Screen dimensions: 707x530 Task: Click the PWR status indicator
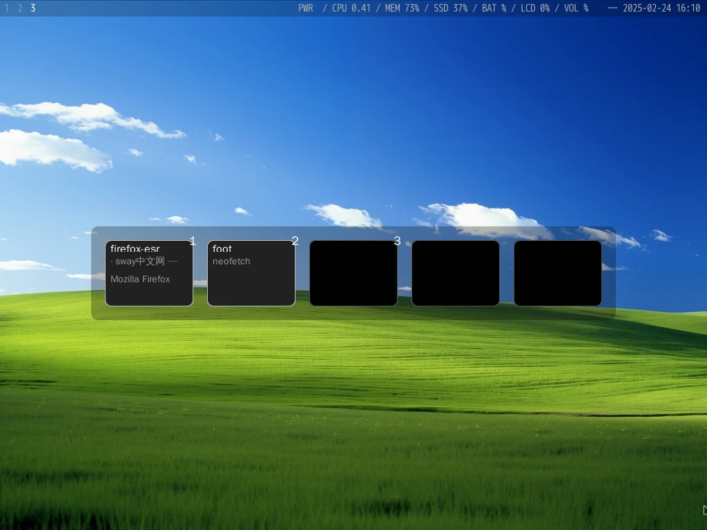[x=305, y=8]
